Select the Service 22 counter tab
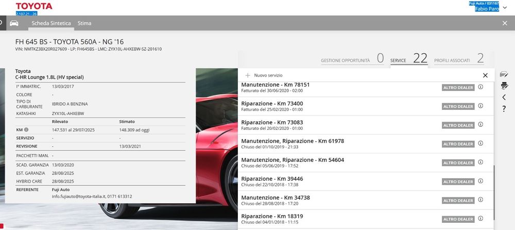Screen dimensions: 515x230 coord(409,59)
